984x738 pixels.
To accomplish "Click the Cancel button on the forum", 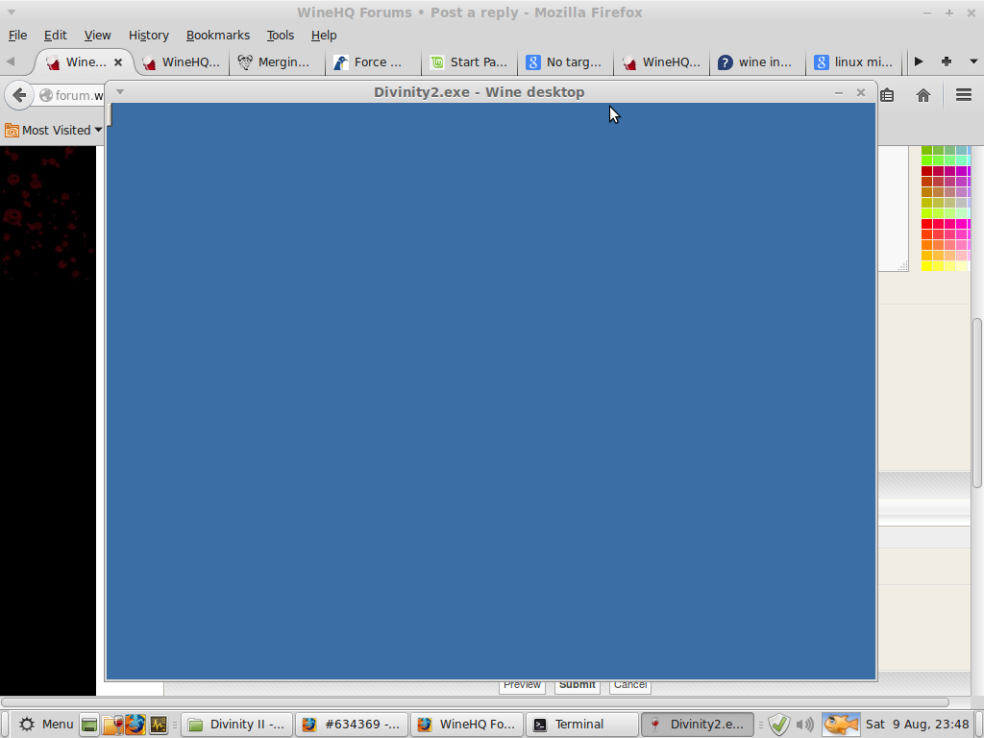I will click(x=630, y=686).
